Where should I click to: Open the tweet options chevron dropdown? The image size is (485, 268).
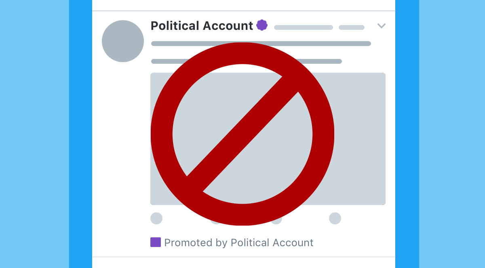click(382, 26)
